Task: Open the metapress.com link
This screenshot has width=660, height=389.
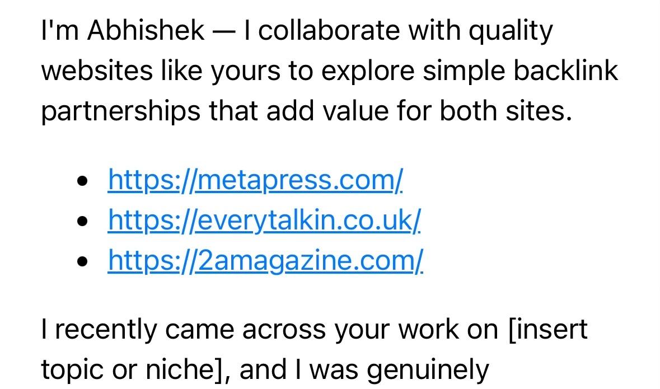Action: [x=255, y=181]
